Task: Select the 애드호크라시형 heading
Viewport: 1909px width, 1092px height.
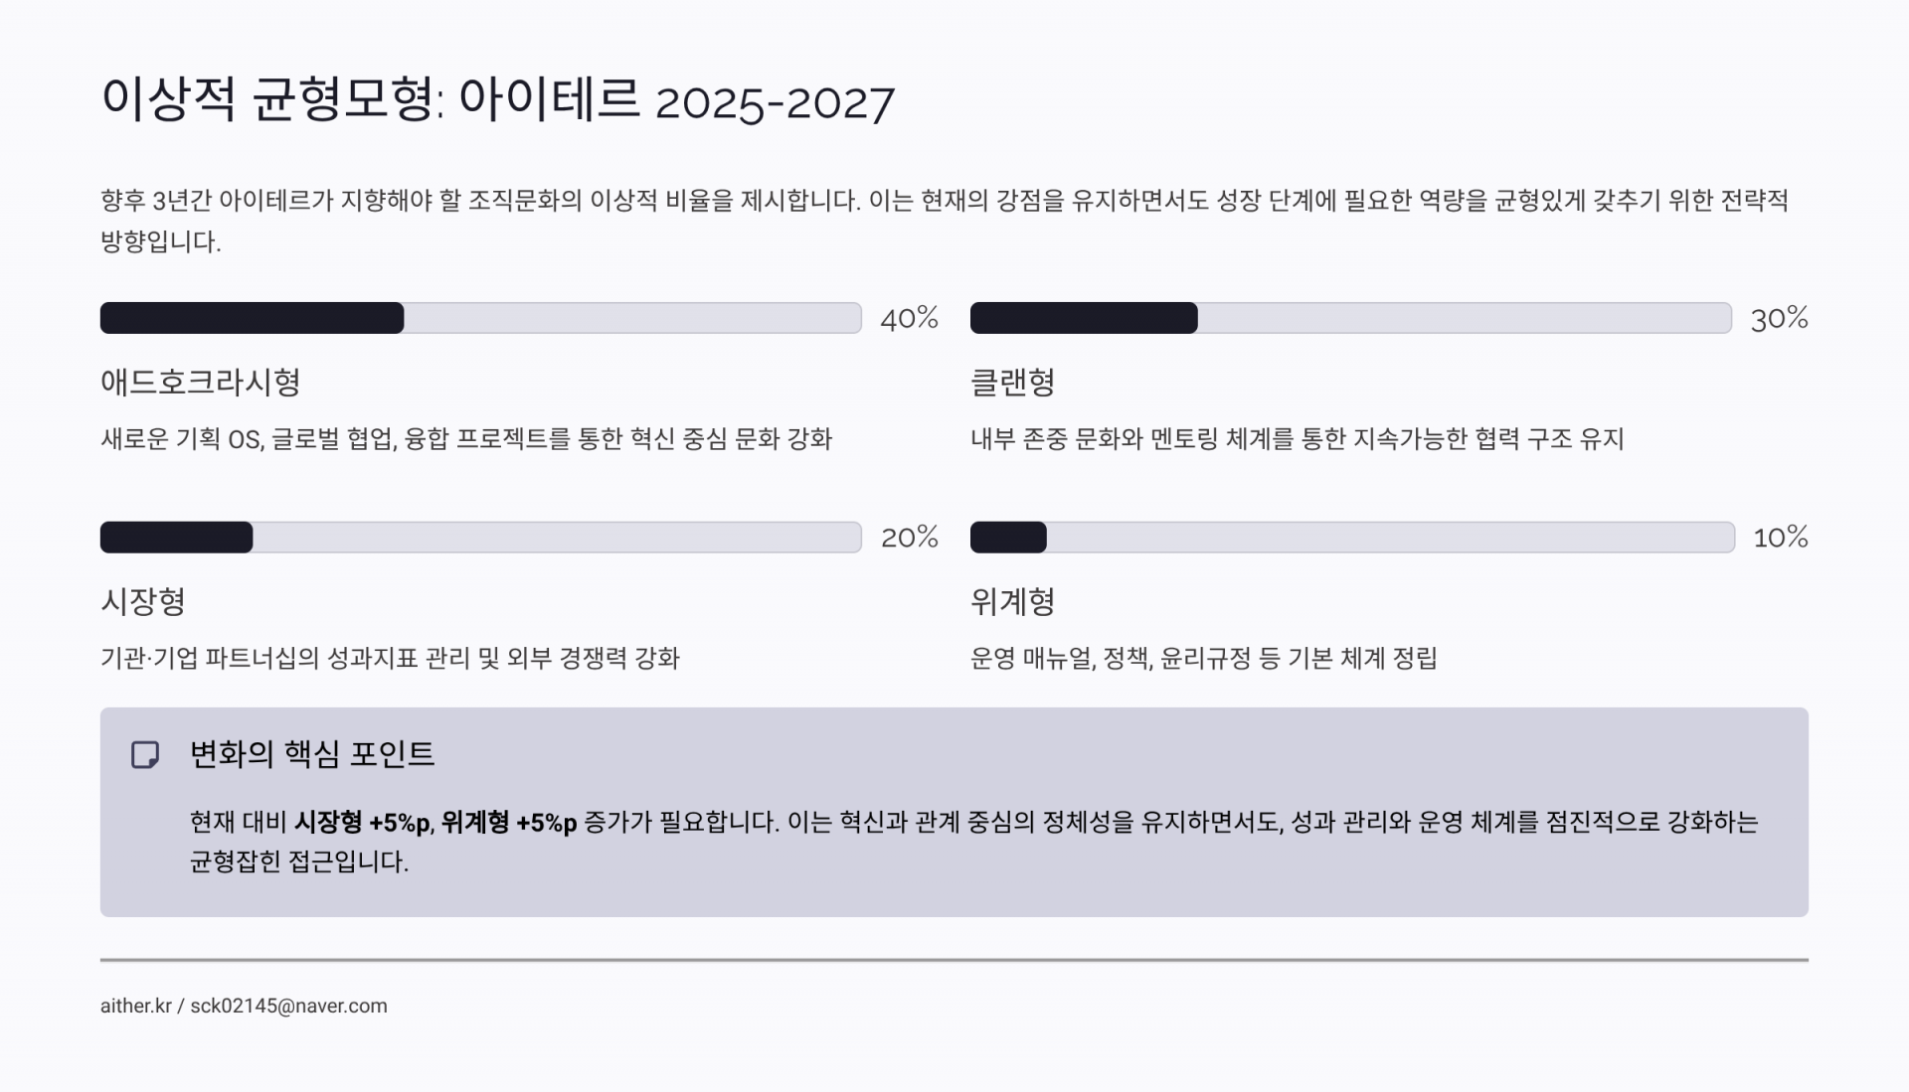Action: point(201,383)
